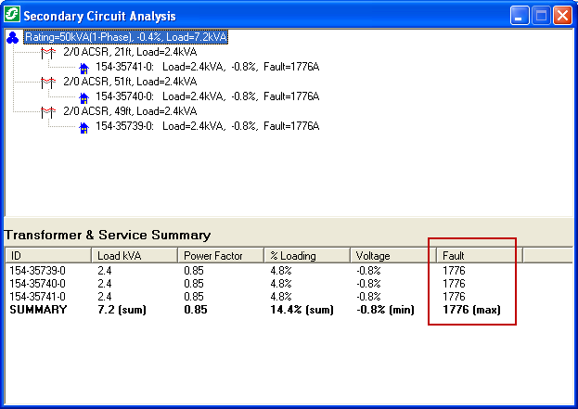Click house icon beside service 154-35741-0

pyautogui.click(x=83, y=68)
